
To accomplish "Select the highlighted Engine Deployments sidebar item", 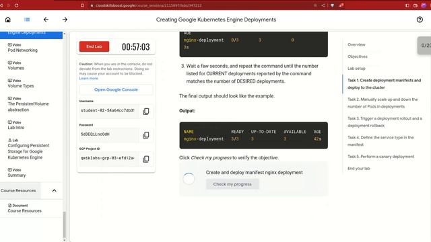I will tap(32, 35).
